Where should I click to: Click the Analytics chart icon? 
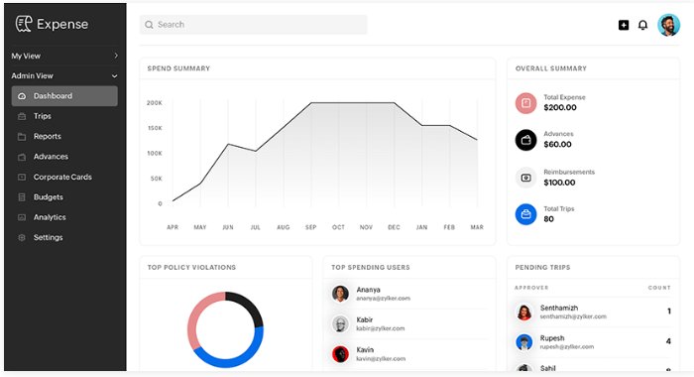(x=22, y=217)
